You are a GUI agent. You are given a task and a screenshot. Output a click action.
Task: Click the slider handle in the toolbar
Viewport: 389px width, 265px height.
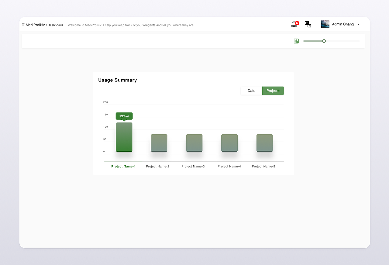[324, 41]
